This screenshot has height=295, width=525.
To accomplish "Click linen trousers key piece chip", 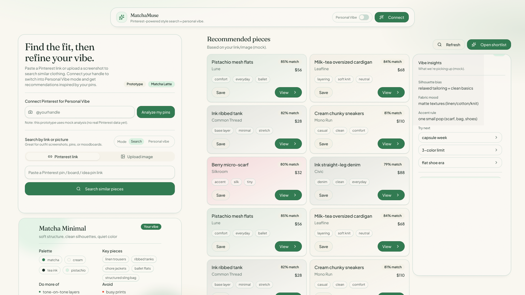I will (x=116, y=259).
